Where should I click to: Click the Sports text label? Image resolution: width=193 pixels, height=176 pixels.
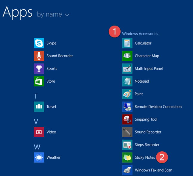coord(52,69)
